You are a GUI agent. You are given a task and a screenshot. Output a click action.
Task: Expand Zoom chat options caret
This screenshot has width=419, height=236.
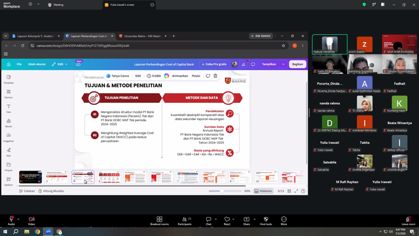click(x=215, y=219)
